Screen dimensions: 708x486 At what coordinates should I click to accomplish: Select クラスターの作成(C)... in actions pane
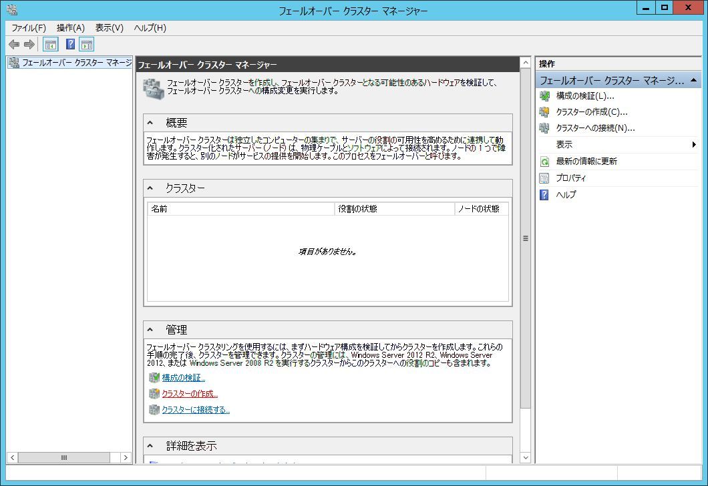592,112
